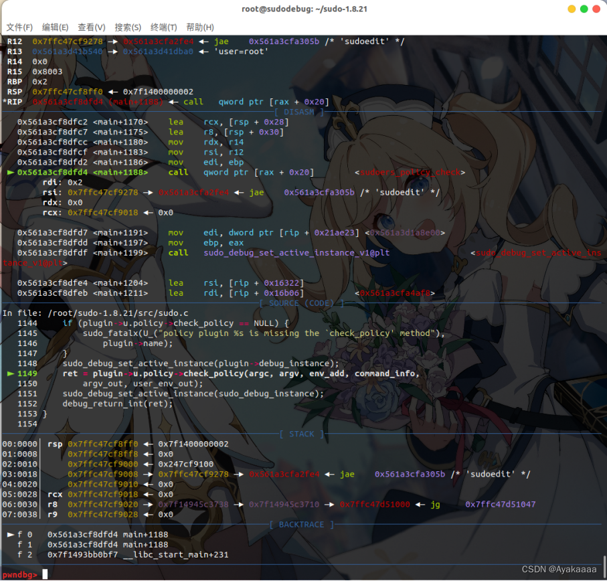Click stack entry 00:0000 rsp

coord(115,444)
